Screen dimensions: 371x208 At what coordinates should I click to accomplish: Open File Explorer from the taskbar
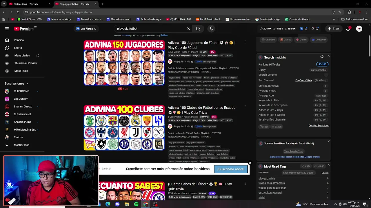tap(127, 204)
